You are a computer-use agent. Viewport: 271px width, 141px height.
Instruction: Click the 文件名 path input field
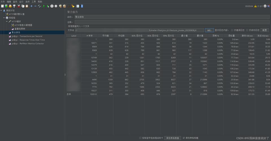click(140, 30)
